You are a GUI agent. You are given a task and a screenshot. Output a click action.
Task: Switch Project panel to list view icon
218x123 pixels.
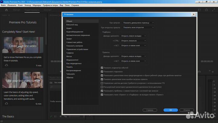pos(56,116)
